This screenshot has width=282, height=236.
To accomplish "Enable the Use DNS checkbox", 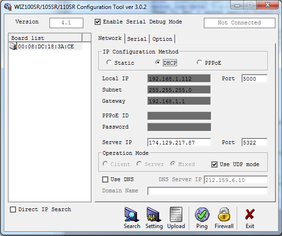I will [x=105, y=179].
